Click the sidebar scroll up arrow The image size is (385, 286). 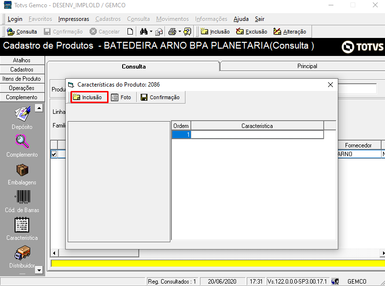[39, 108]
